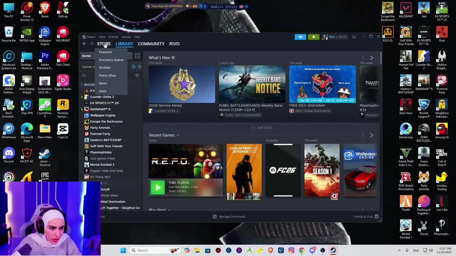Launch Brave from the taskbar
Screen dimensions: 456x256
(271, 250)
